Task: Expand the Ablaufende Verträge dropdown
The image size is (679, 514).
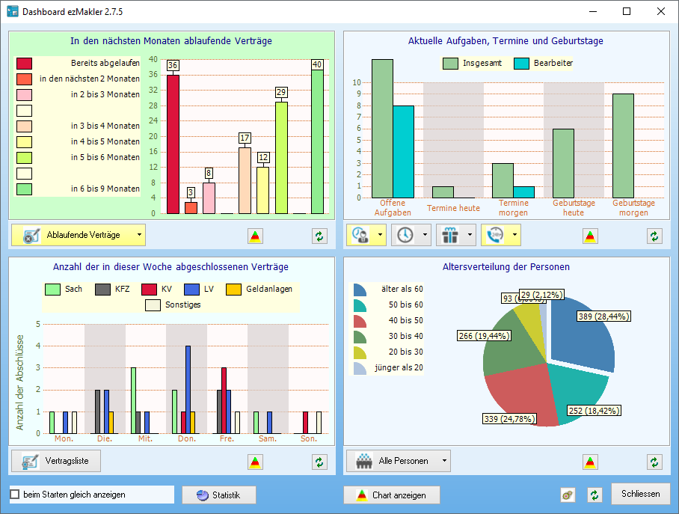Action: click(139, 235)
